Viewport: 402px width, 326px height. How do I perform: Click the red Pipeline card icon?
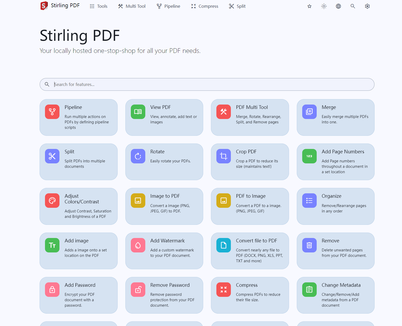point(52,112)
